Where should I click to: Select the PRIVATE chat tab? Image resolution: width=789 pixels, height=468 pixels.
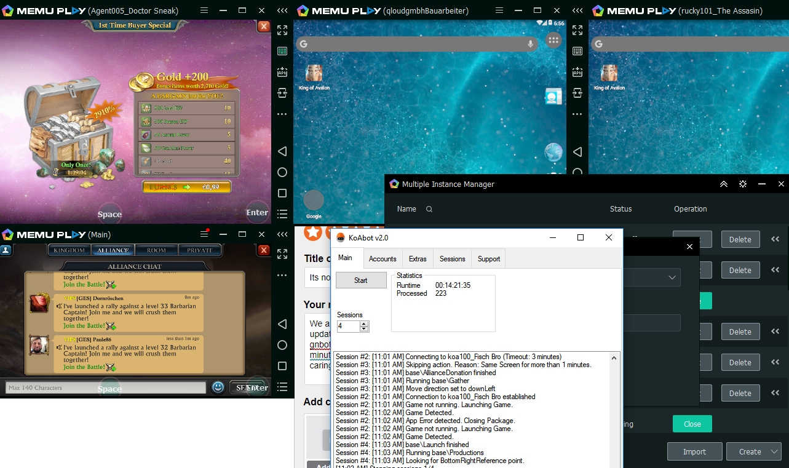pos(200,250)
